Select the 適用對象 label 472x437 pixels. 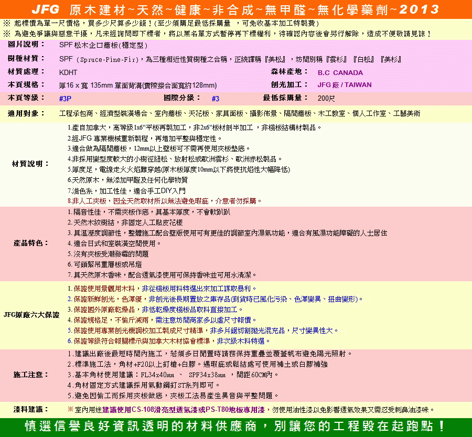26,113
